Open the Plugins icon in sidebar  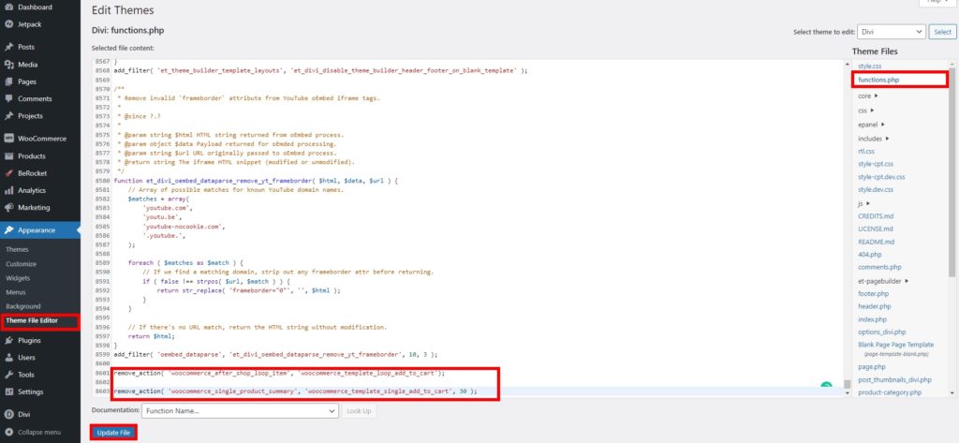click(x=8, y=341)
